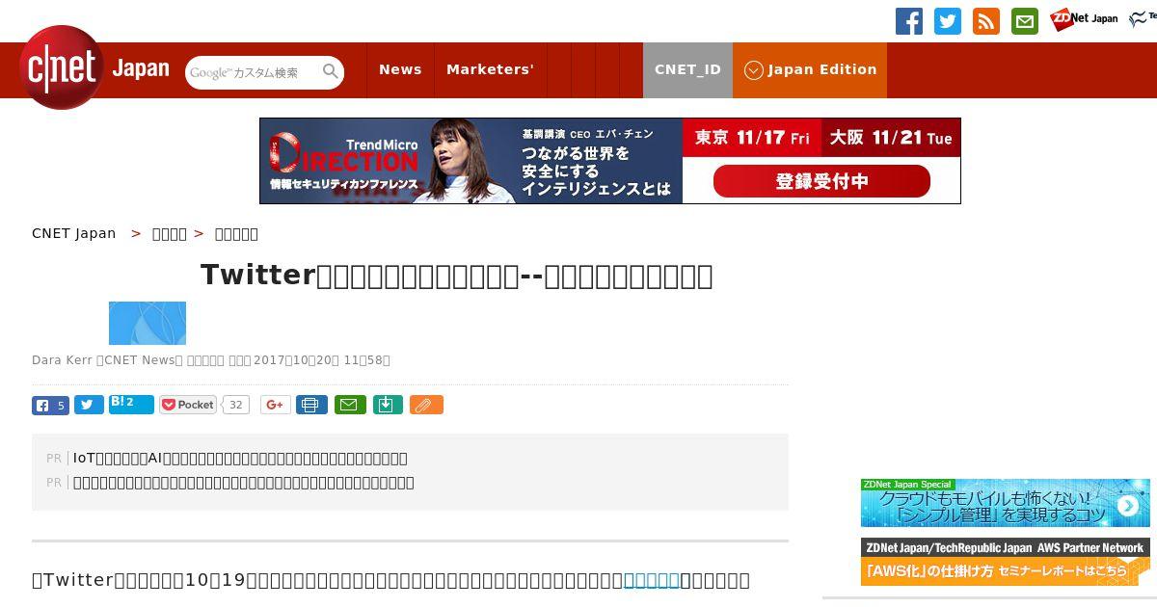
Task: Save the article to Pocket
Action: click(x=188, y=405)
